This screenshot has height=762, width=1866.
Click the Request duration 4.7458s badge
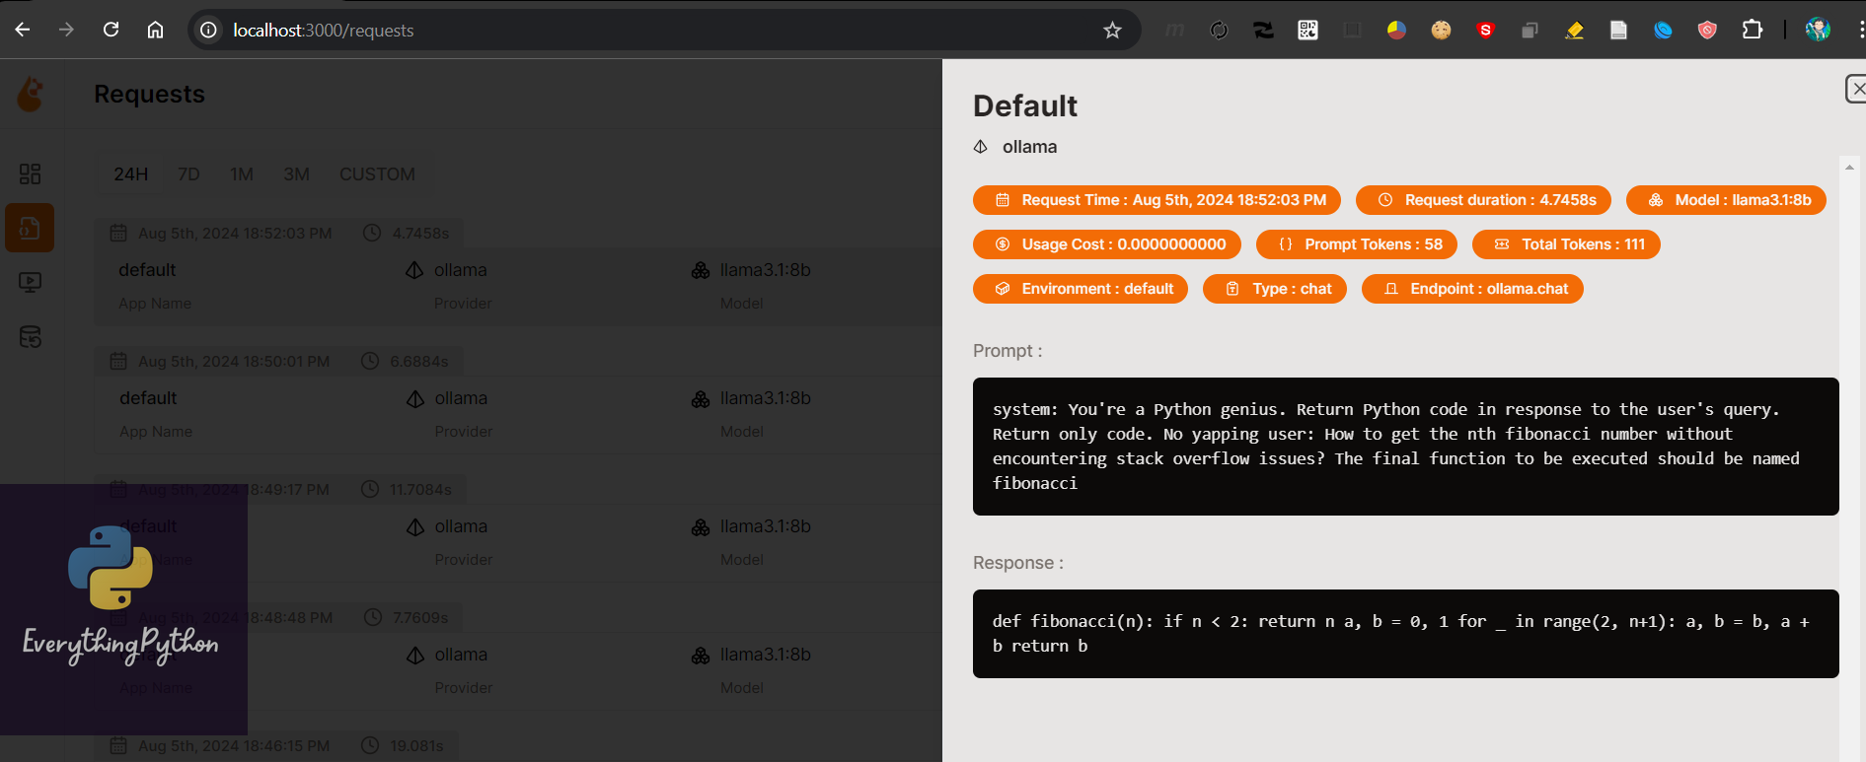click(1483, 200)
